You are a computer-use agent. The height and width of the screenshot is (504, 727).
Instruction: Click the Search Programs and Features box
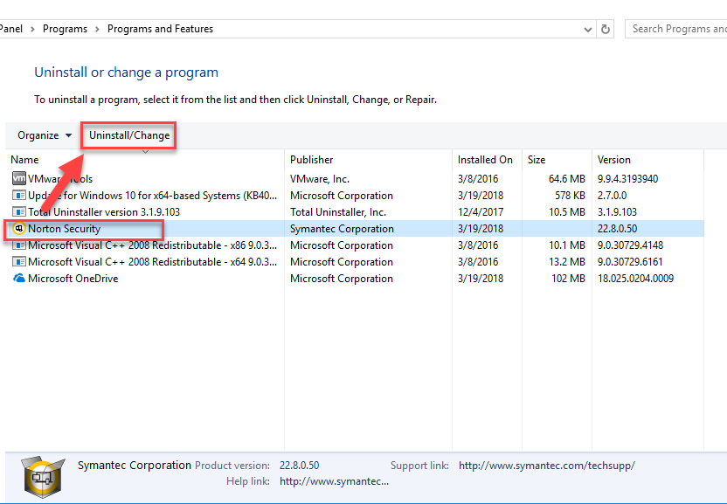coord(676,29)
